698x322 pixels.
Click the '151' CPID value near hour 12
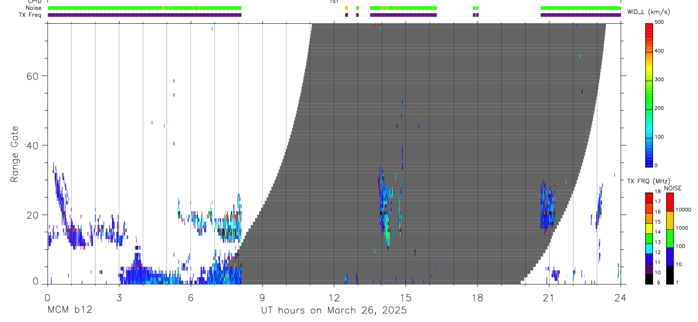pos(334,2)
